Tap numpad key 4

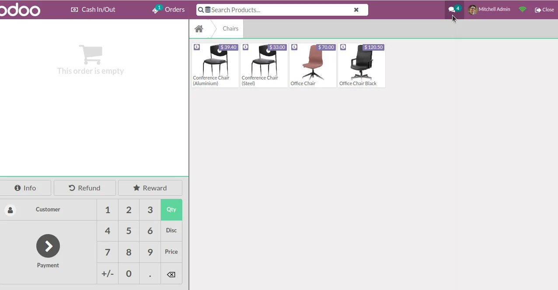pos(108,231)
